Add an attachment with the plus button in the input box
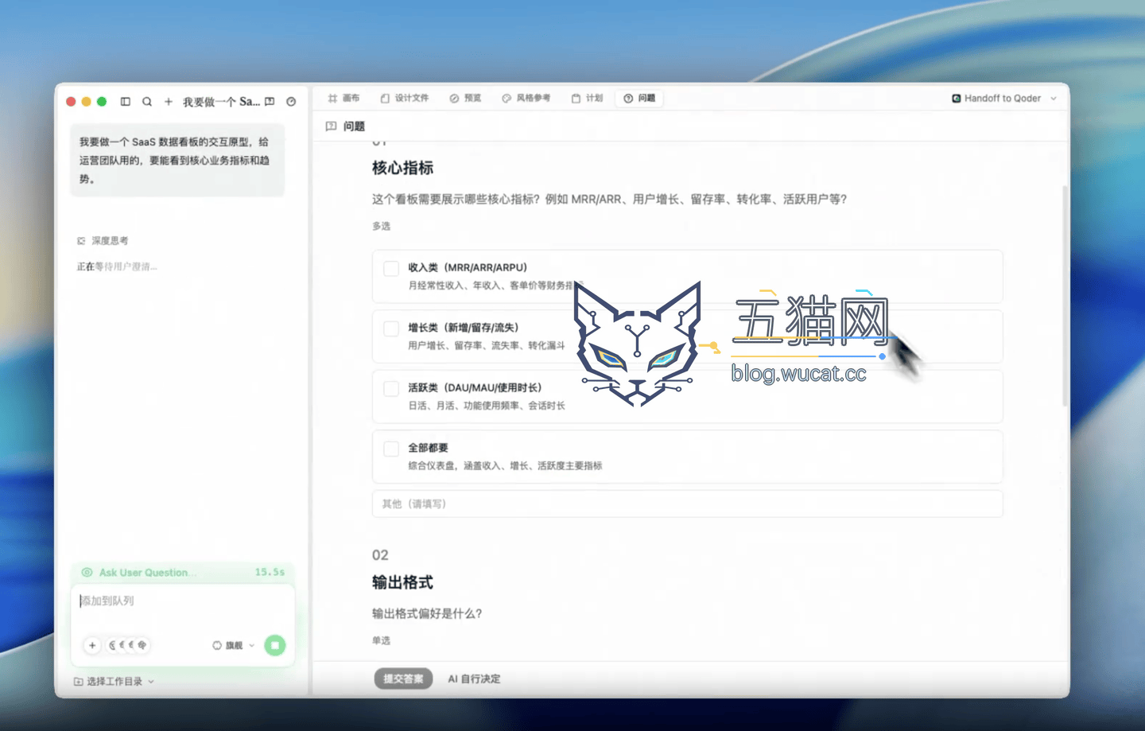 92,645
